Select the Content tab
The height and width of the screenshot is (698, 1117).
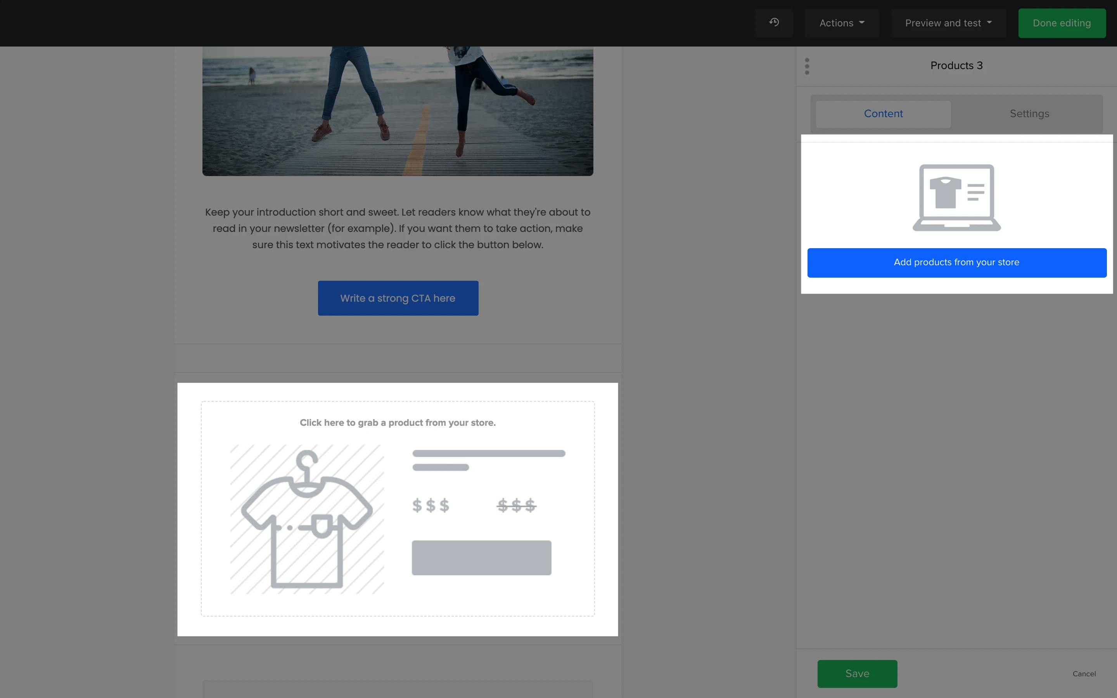pos(883,114)
